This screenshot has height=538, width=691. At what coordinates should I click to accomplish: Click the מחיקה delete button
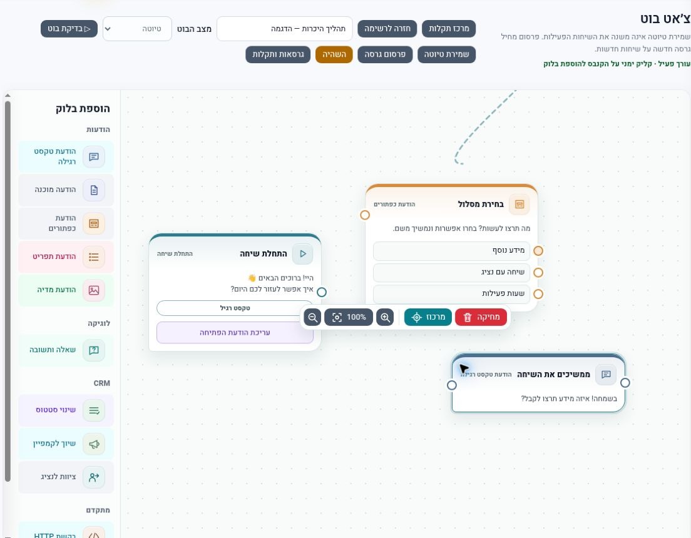pyautogui.click(x=481, y=317)
